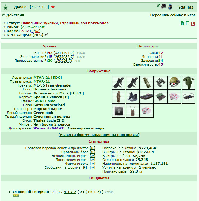Click the field binoculars item image
This screenshot has width=199, height=201.
point(161,83)
